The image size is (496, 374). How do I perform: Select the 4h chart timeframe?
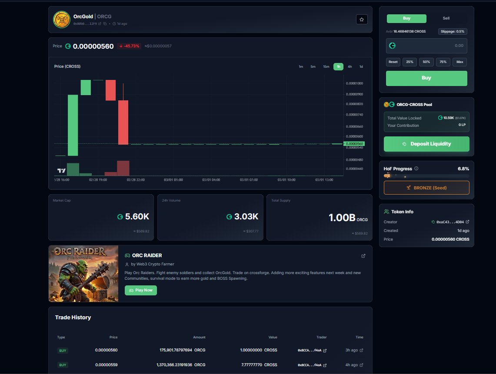[x=350, y=66]
